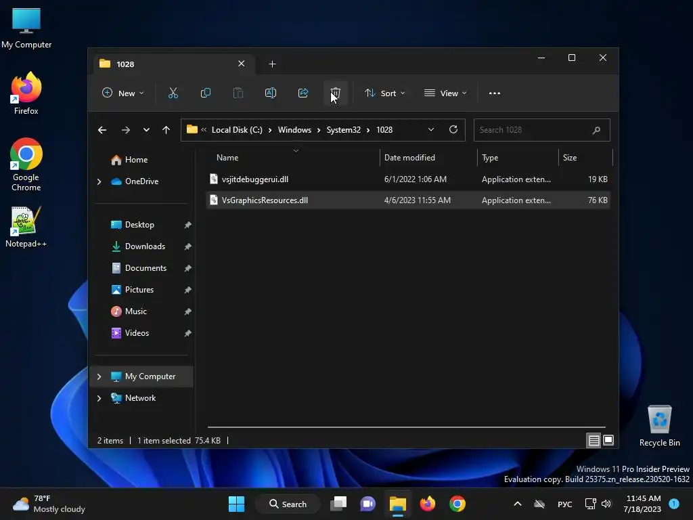
Task: Open recent locations dropdown chevron
Action: [x=146, y=130]
